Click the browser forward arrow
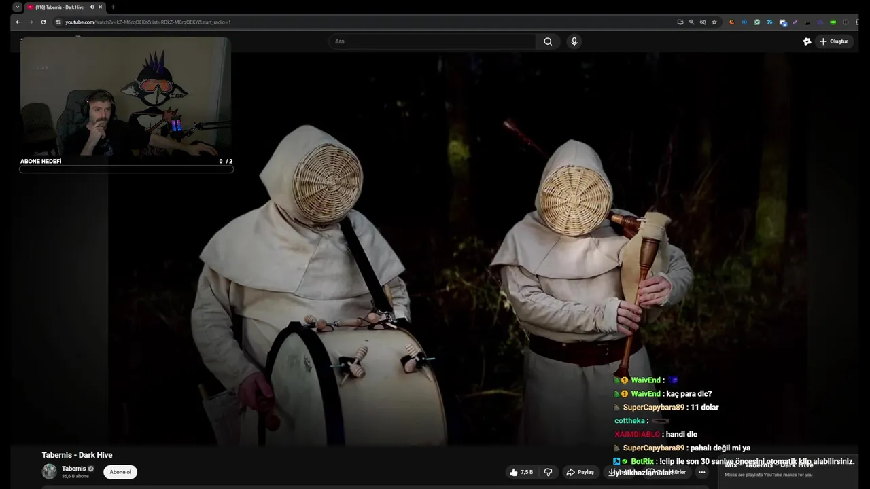Image resolution: width=870 pixels, height=489 pixels. pos(31,22)
